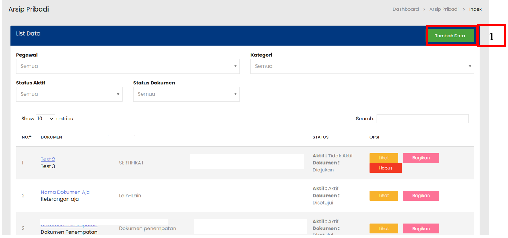Open the Status Aktif dropdown
The width and height of the screenshot is (508, 238).
click(69, 94)
